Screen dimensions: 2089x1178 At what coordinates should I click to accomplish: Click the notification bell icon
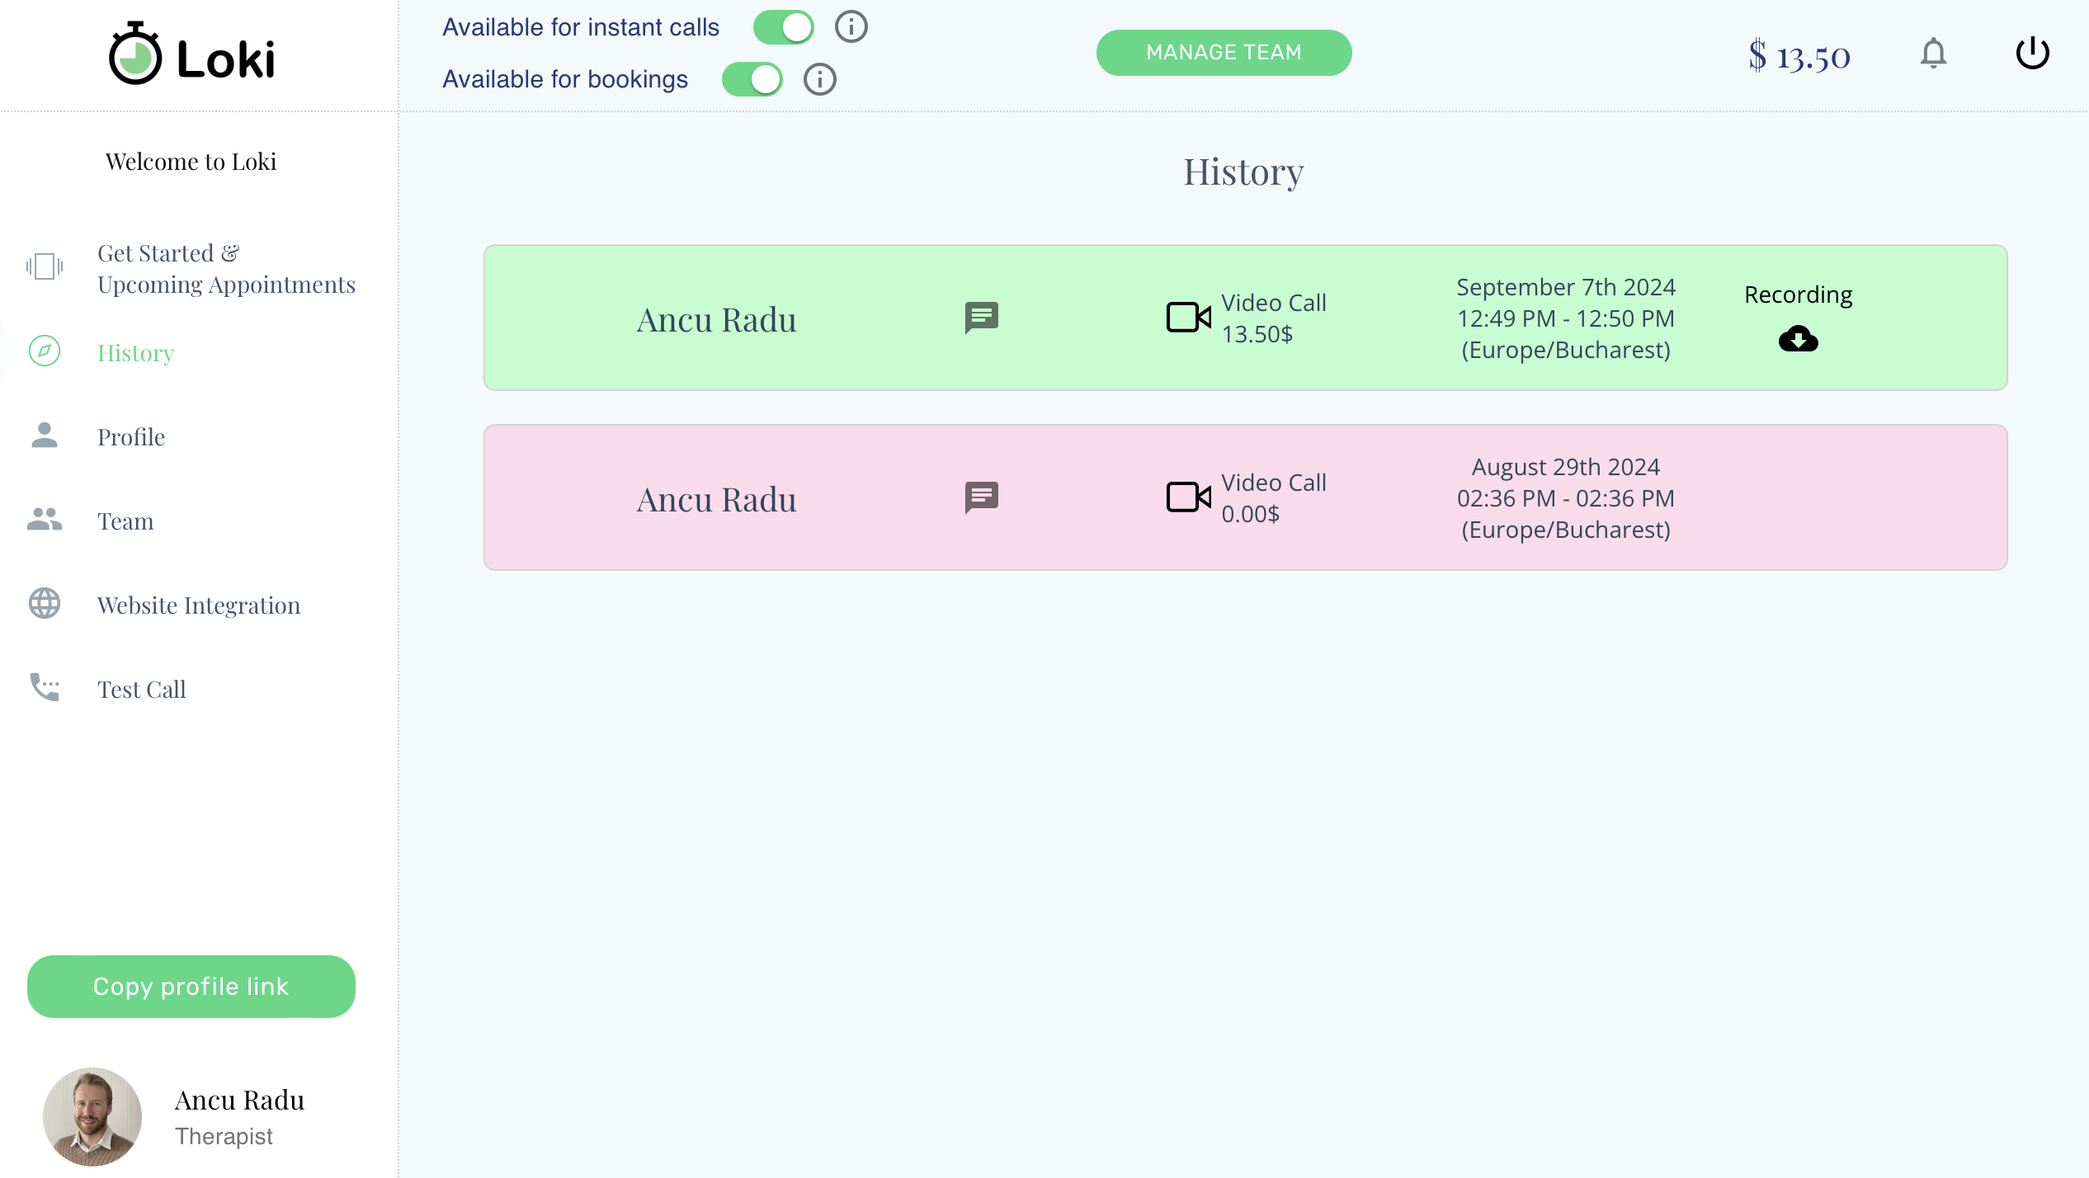[x=1932, y=54]
